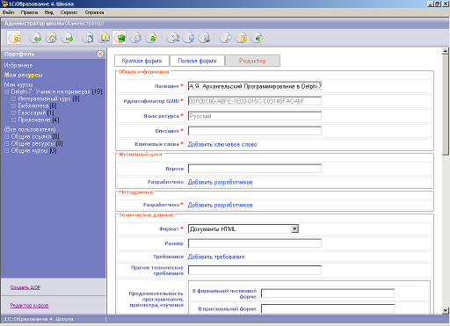450x326 pixels.
Task: Click the vertical scrollbar thumb
Action: (x=446, y=105)
